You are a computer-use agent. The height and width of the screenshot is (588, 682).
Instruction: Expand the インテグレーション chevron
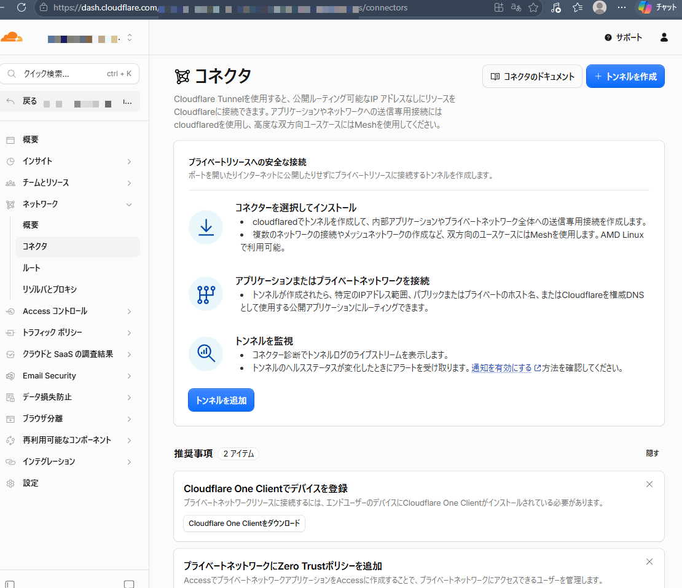(x=129, y=462)
